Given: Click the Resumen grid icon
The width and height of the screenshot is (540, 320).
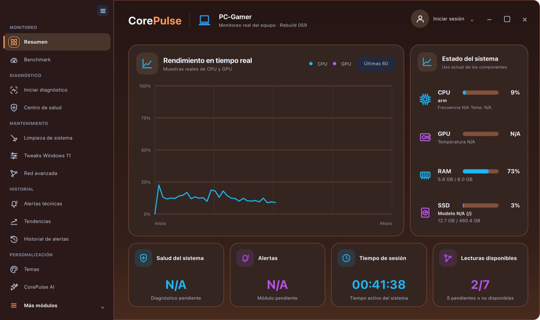Looking at the screenshot, I should [14, 42].
